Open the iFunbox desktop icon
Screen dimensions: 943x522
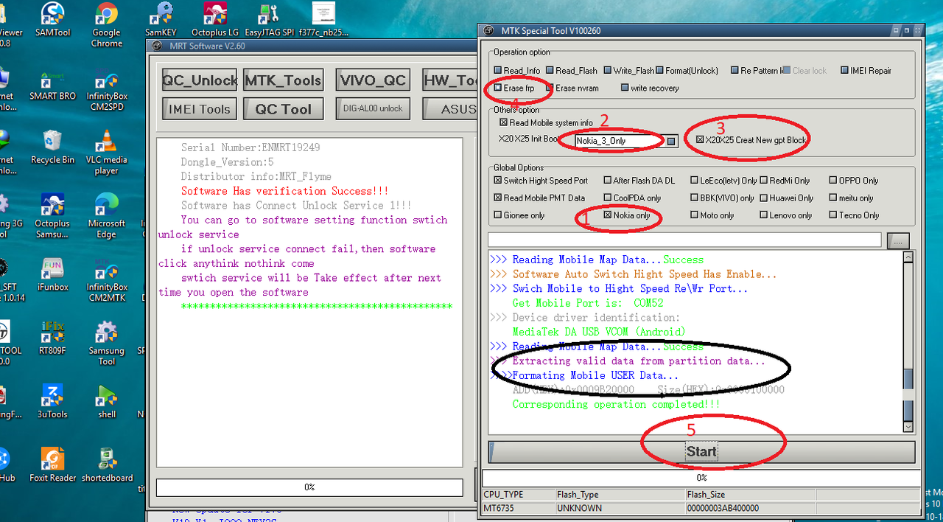click(x=53, y=274)
